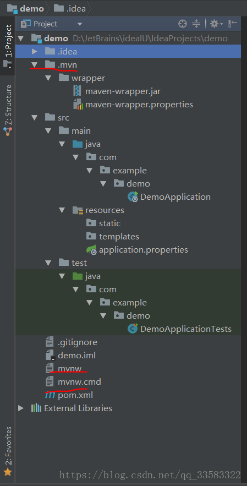Open the 7: Structure side tab
The image size is (247, 486).
(8, 110)
